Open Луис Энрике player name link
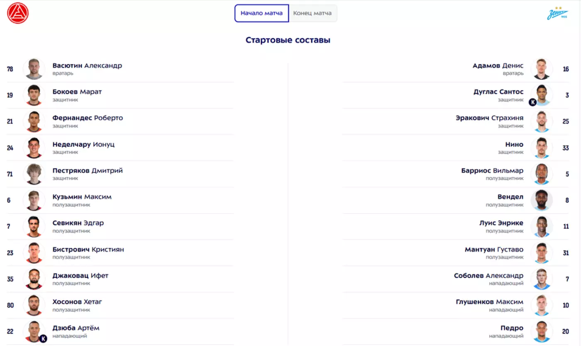This screenshot has height=346, width=581. point(501,223)
